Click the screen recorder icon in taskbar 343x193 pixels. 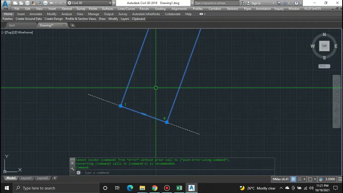pyautogui.click(x=167, y=188)
